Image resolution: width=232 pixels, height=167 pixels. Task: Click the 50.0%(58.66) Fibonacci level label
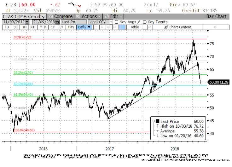click(23, 84)
